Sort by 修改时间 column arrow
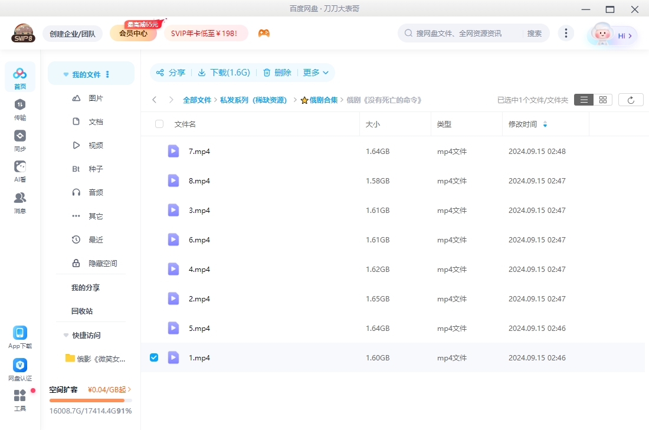Viewport: 649px width, 430px height. pyautogui.click(x=545, y=124)
